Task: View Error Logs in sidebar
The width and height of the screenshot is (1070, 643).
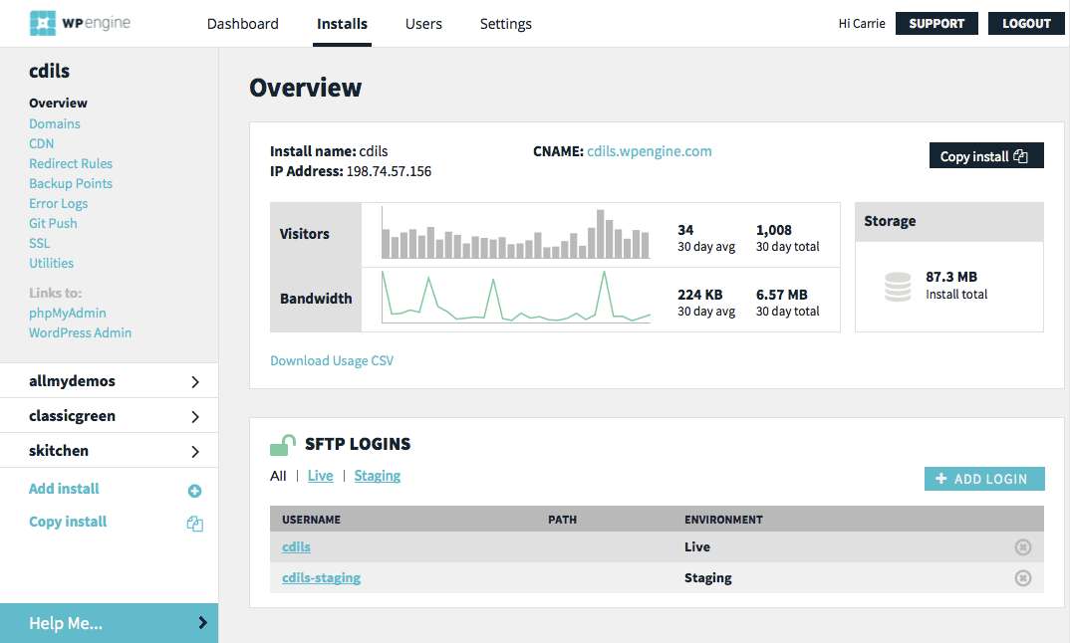Action: [58, 203]
